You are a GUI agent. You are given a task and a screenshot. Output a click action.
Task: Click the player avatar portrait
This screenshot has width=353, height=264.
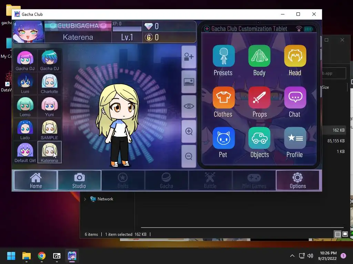pyautogui.click(x=29, y=32)
